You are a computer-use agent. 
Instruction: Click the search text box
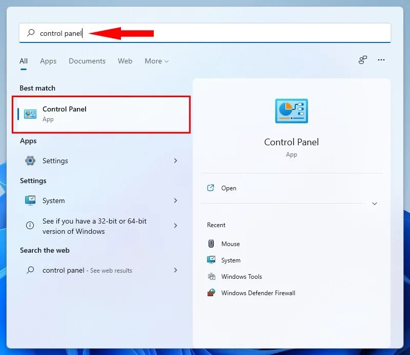click(205, 33)
